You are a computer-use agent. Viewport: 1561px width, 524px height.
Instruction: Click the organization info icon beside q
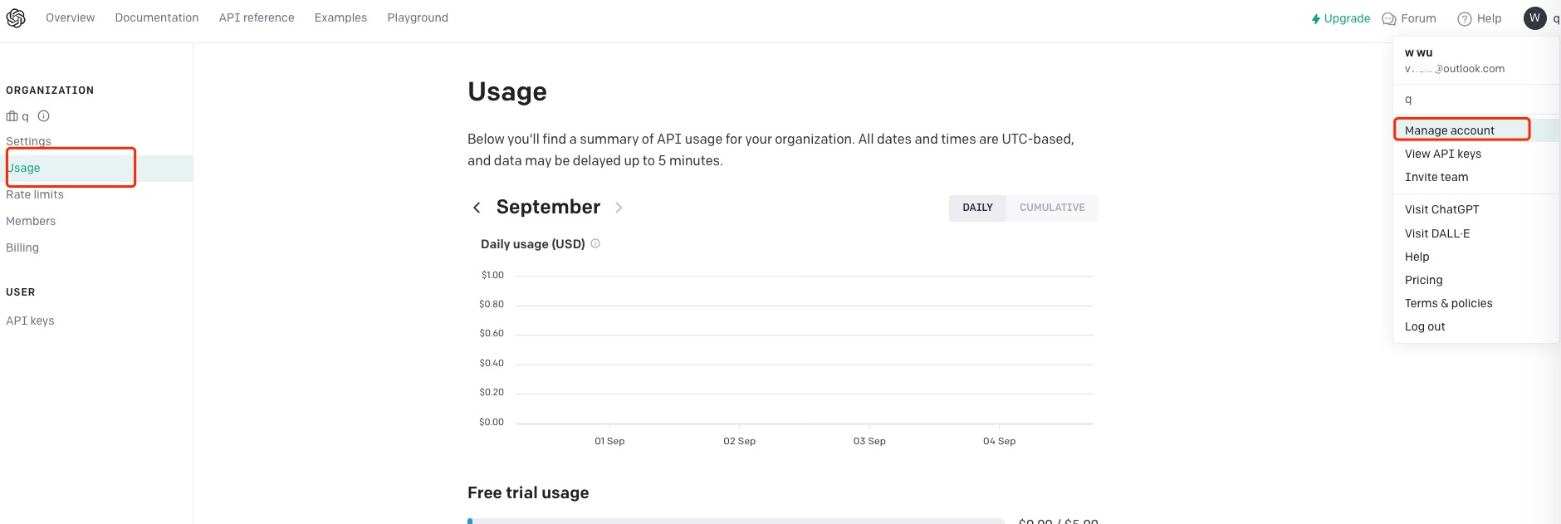[x=44, y=116]
